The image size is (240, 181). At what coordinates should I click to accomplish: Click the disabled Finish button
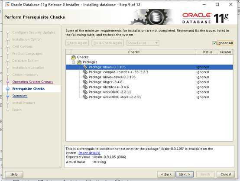205,174
